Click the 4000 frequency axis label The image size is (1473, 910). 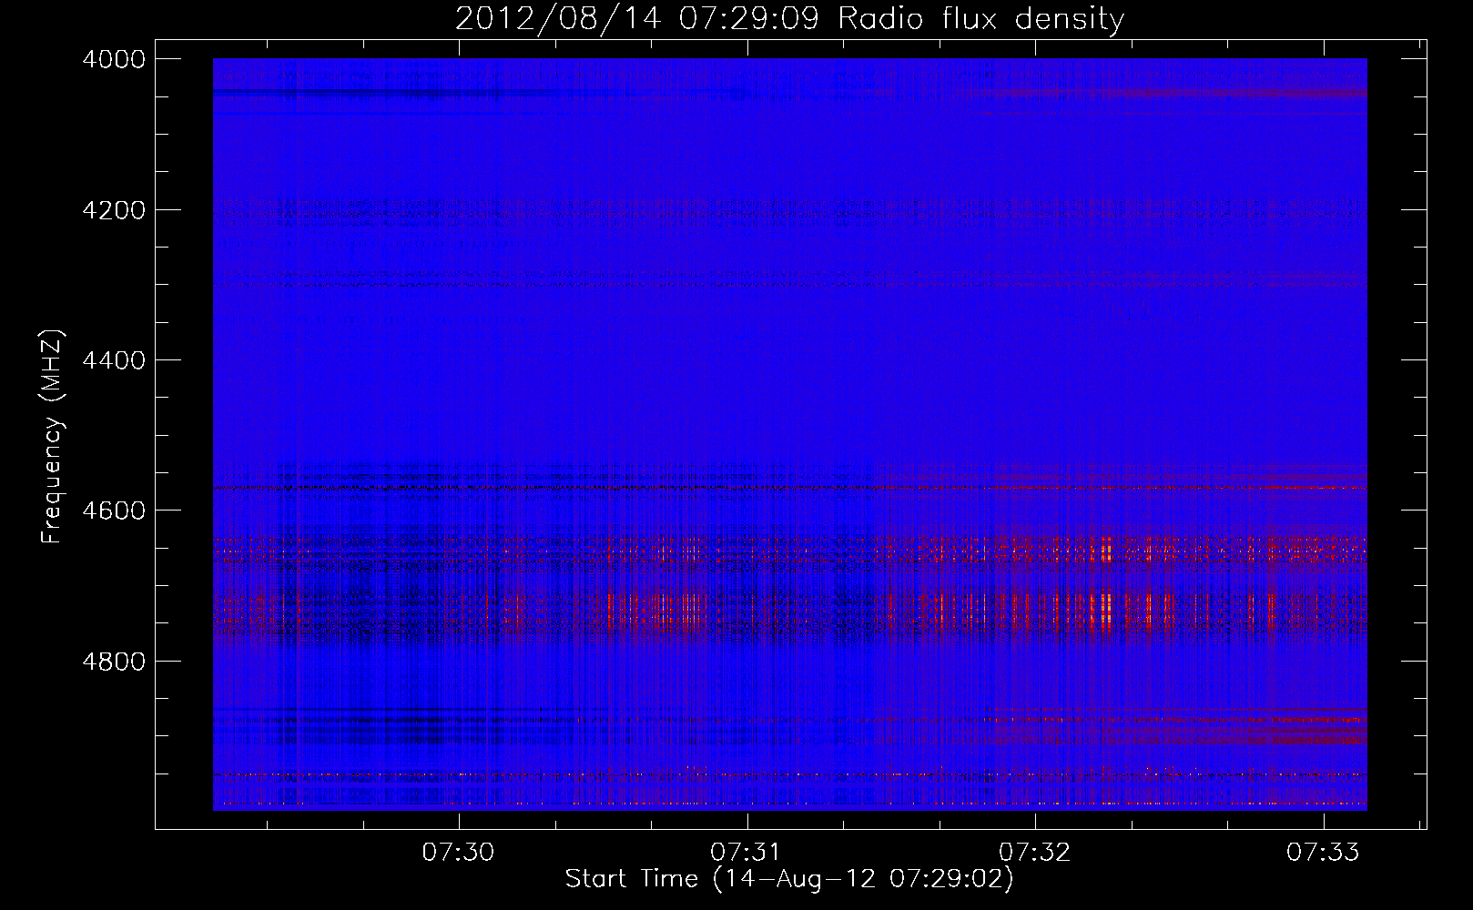point(114,59)
